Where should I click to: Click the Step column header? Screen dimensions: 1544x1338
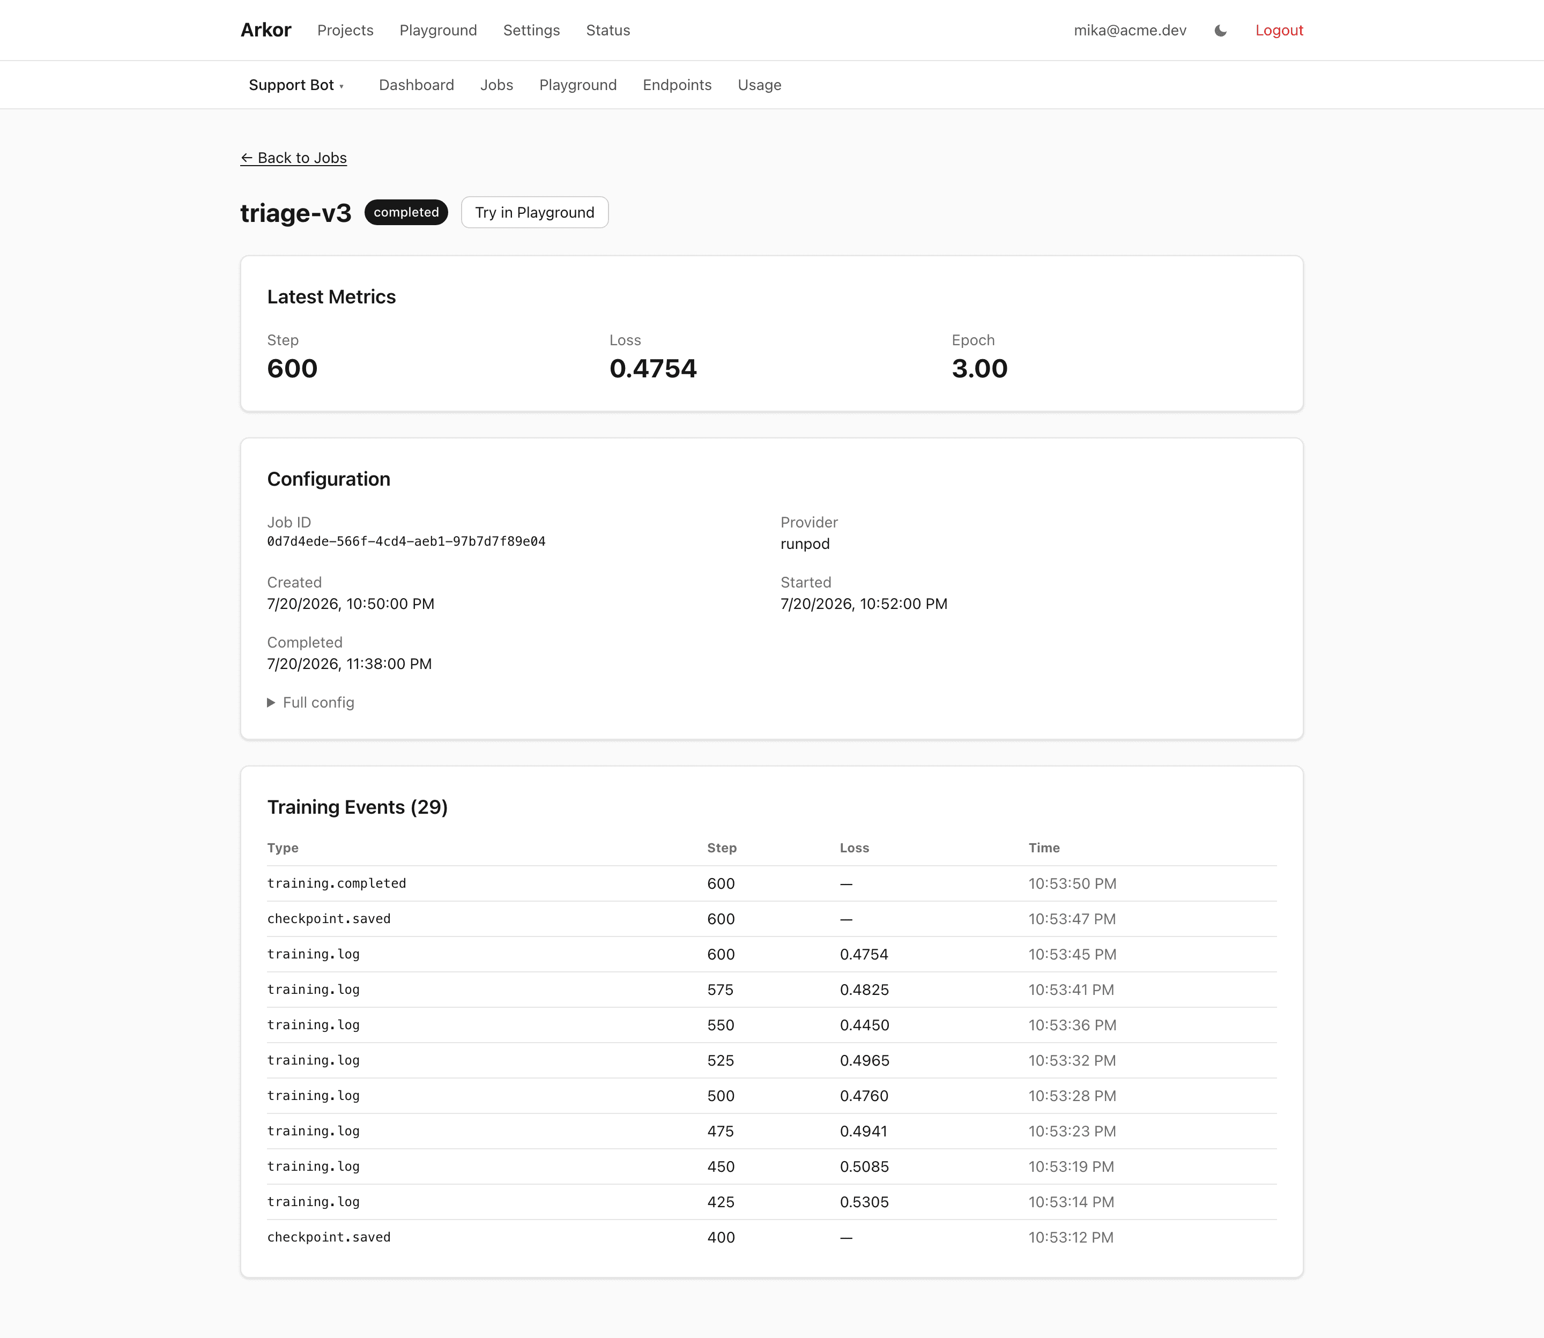722,848
